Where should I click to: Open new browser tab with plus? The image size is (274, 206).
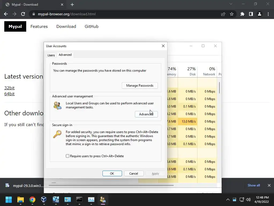pyautogui.click(x=72, y=5)
